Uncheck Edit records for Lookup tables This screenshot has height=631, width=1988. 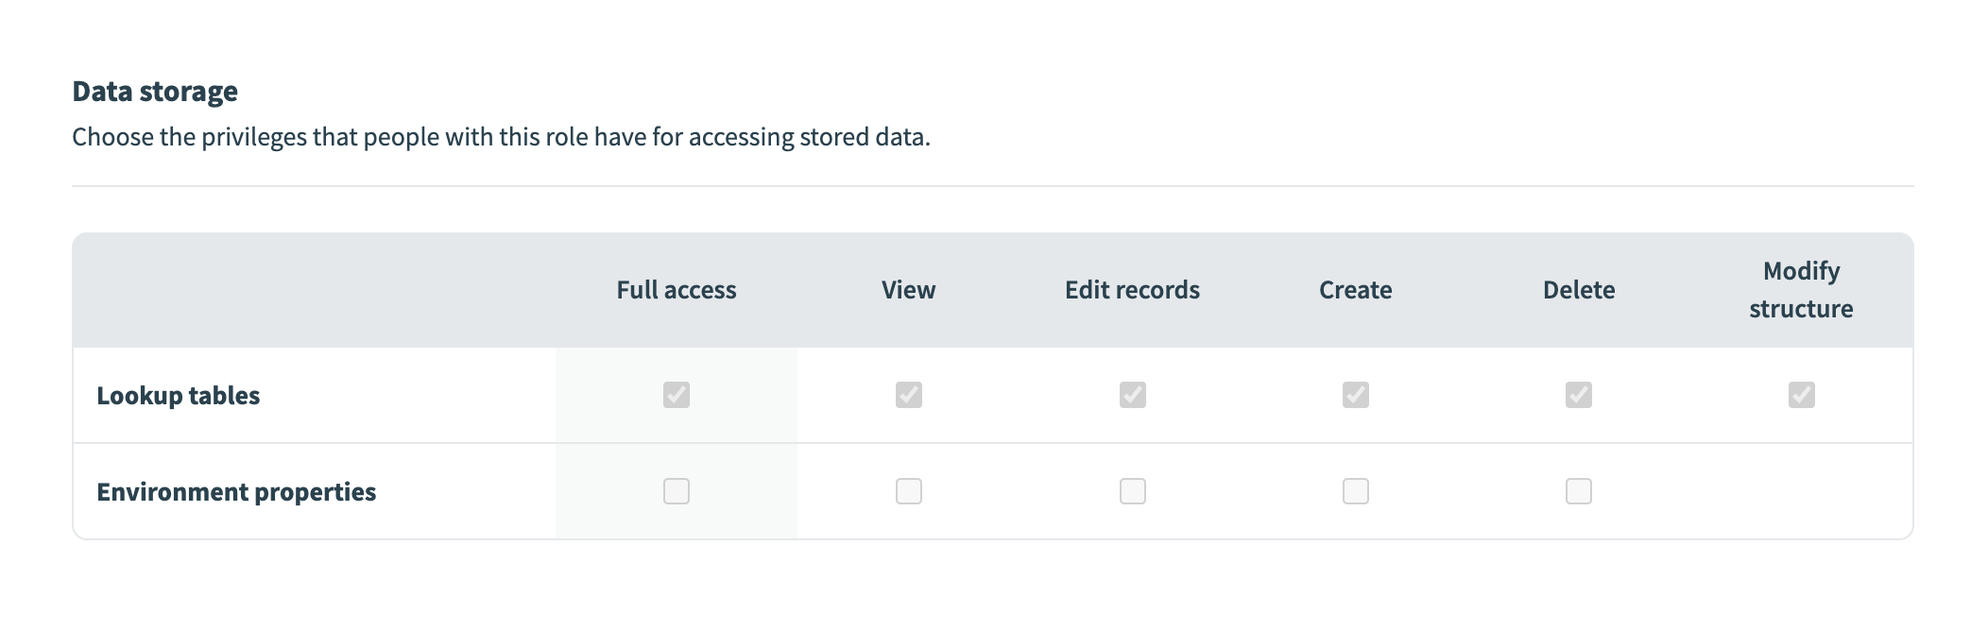pyautogui.click(x=1133, y=395)
